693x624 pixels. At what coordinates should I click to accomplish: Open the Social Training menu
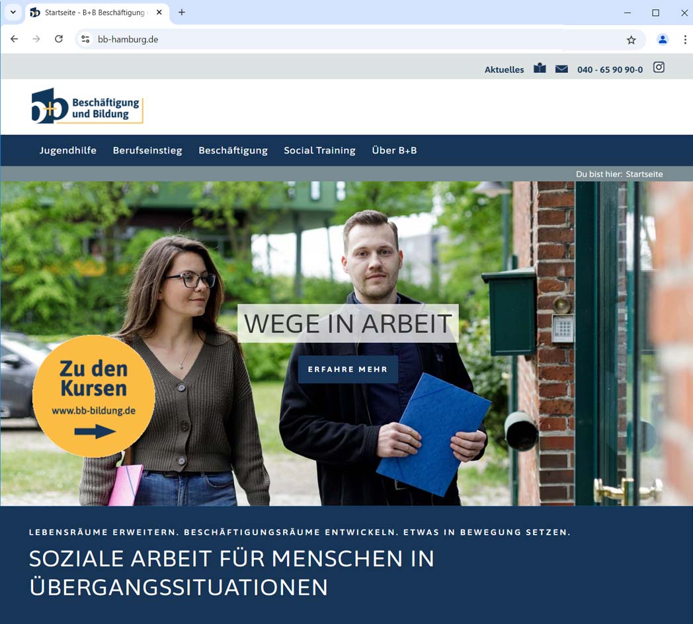(319, 150)
